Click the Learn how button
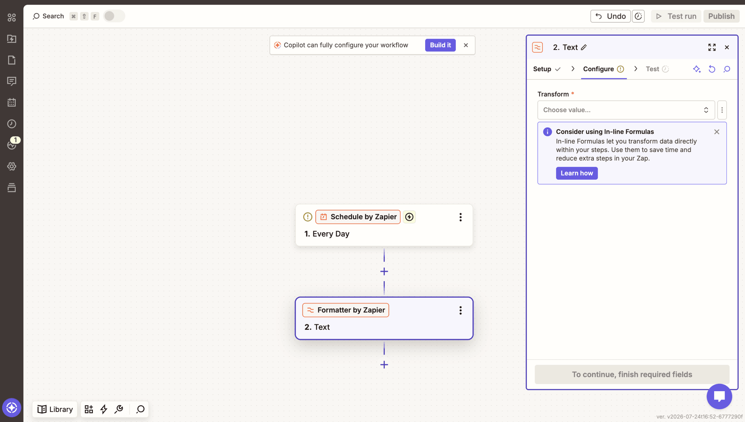The height and width of the screenshot is (422, 745). pyautogui.click(x=577, y=173)
